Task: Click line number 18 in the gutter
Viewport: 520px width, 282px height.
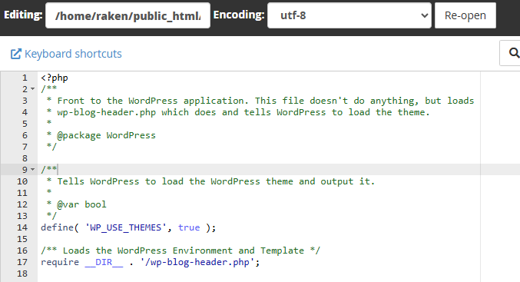Action: pyautogui.click(x=22, y=274)
